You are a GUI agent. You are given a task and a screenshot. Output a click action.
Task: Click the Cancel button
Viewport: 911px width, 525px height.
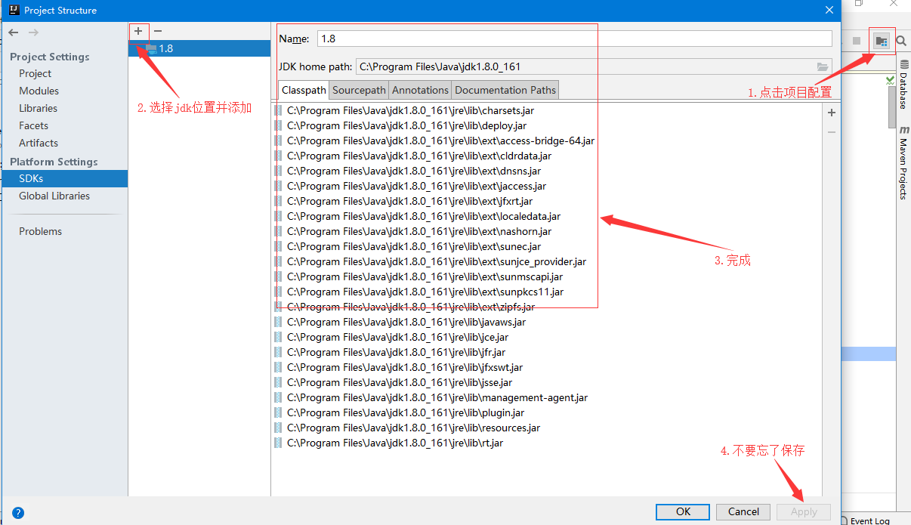743,511
